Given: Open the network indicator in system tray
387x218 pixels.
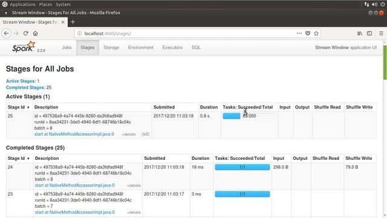Looking at the screenshot, I should click(366, 4).
